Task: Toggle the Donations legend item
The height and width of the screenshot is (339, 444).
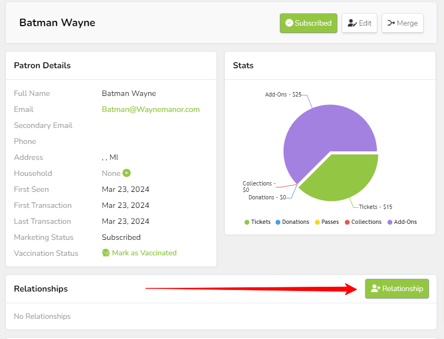Action: [292, 222]
